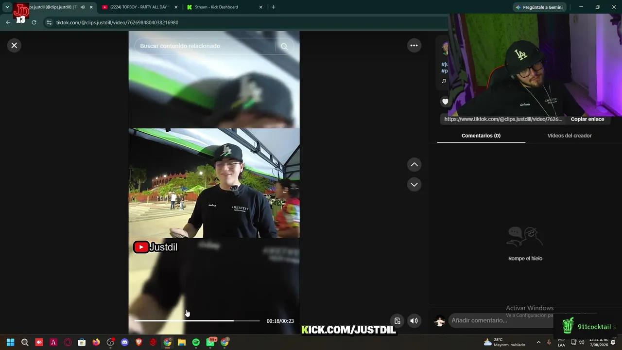Go back in the browser
Image resolution: width=622 pixels, height=350 pixels.
[x=8, y=22]
